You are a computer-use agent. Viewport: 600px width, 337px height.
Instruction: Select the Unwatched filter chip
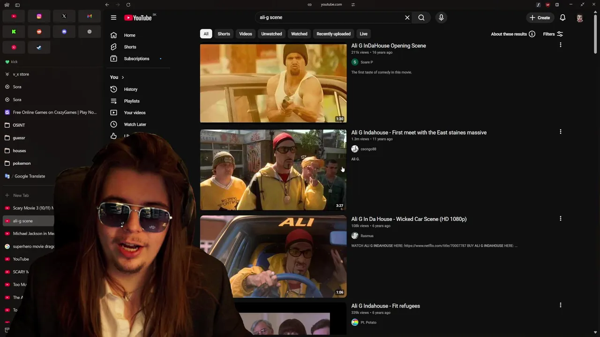(x=271, y=34)
